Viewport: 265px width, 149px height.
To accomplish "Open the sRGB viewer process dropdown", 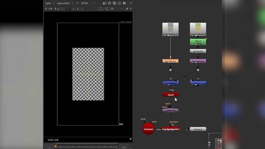I will pos(88,3).
